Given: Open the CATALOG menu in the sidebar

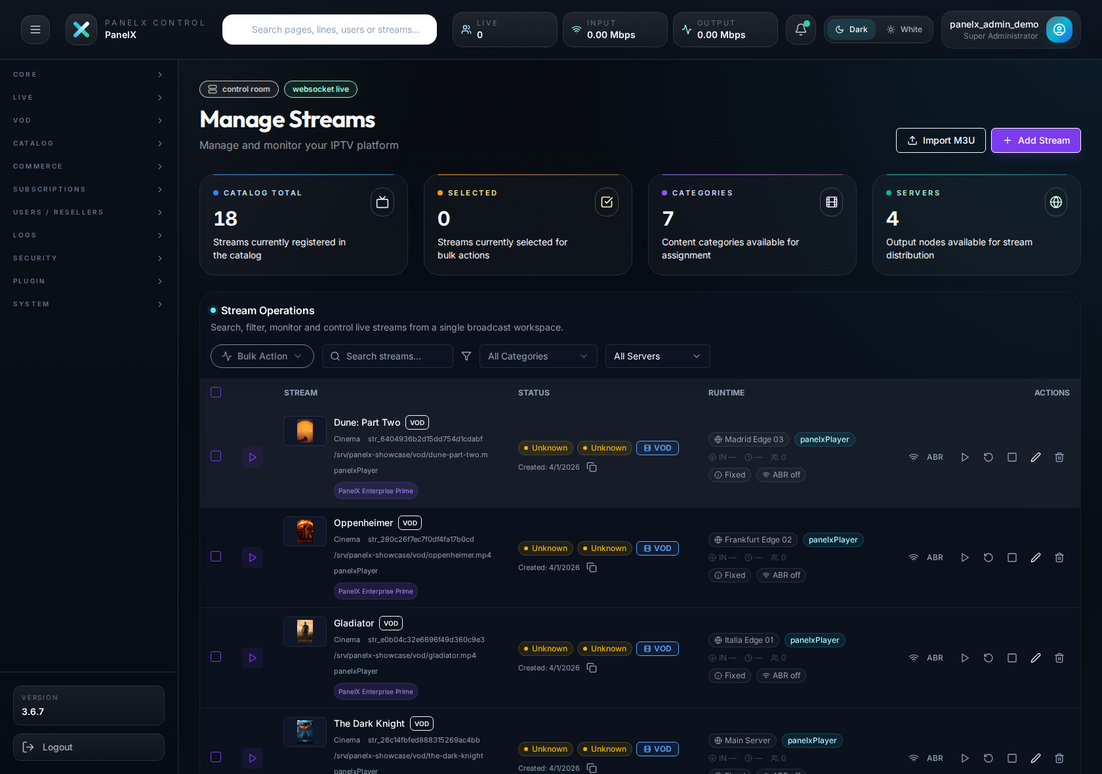Looking at the screenshot, I should click(89, 143).
